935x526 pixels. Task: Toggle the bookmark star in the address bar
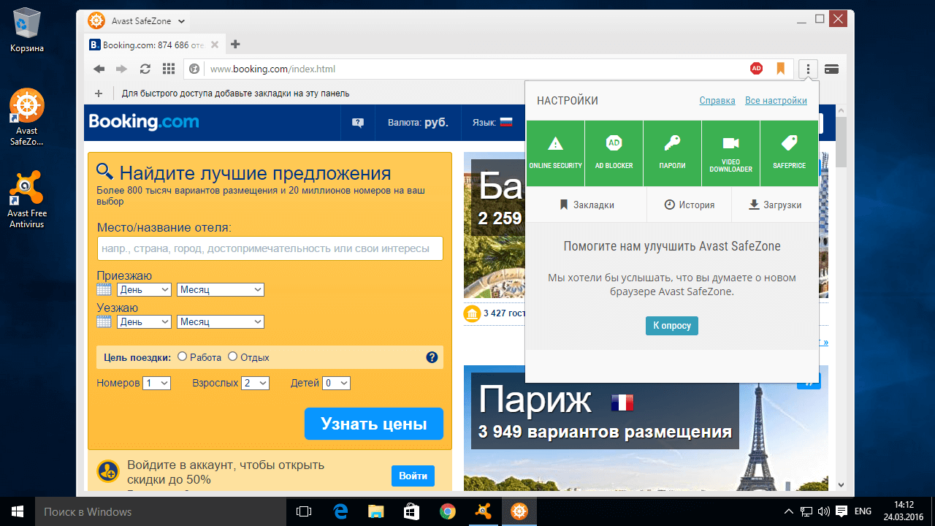[780, 68]
